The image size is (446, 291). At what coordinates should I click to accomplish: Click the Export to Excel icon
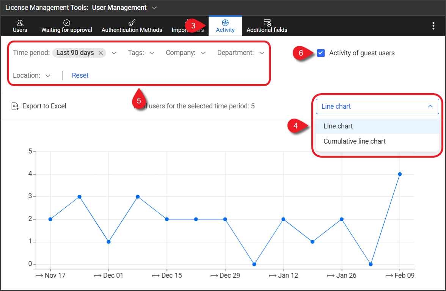[15, 106]
